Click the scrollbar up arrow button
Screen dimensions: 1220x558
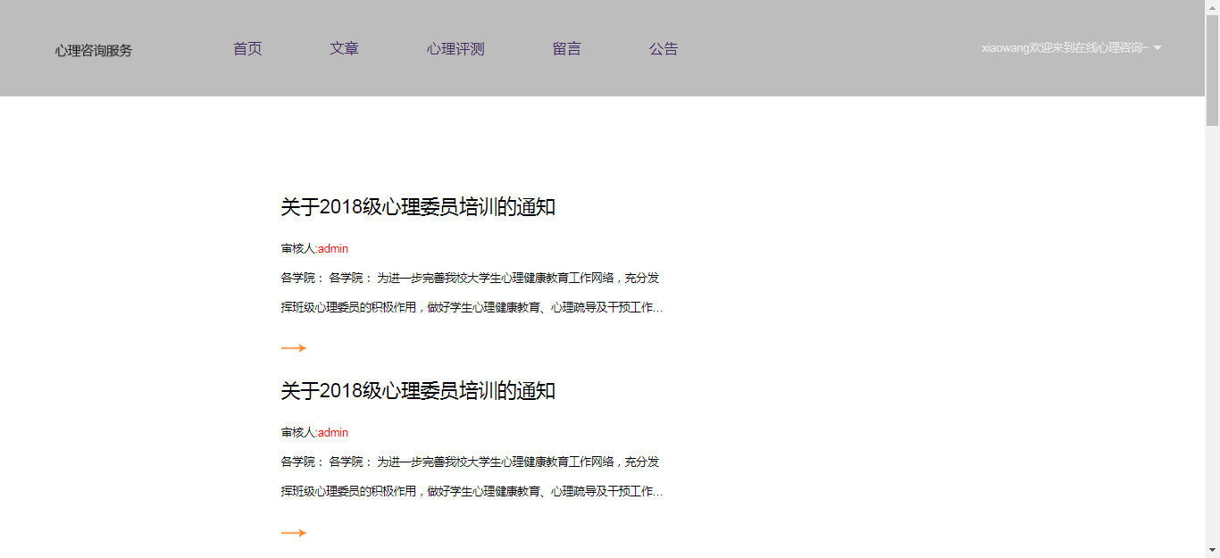click(1212, 7)
